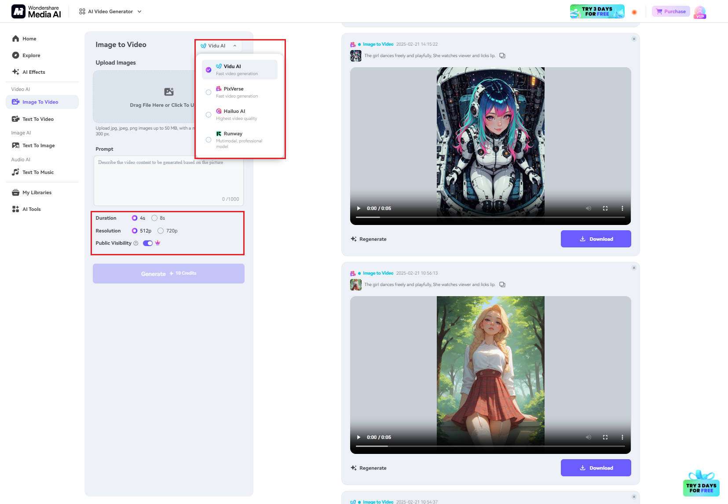Toggle Public Visibility off

[x=147, y=243]
